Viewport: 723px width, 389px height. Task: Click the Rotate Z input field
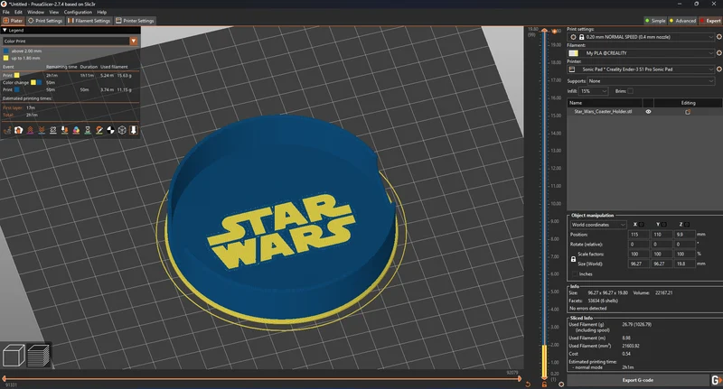(684, 245)
